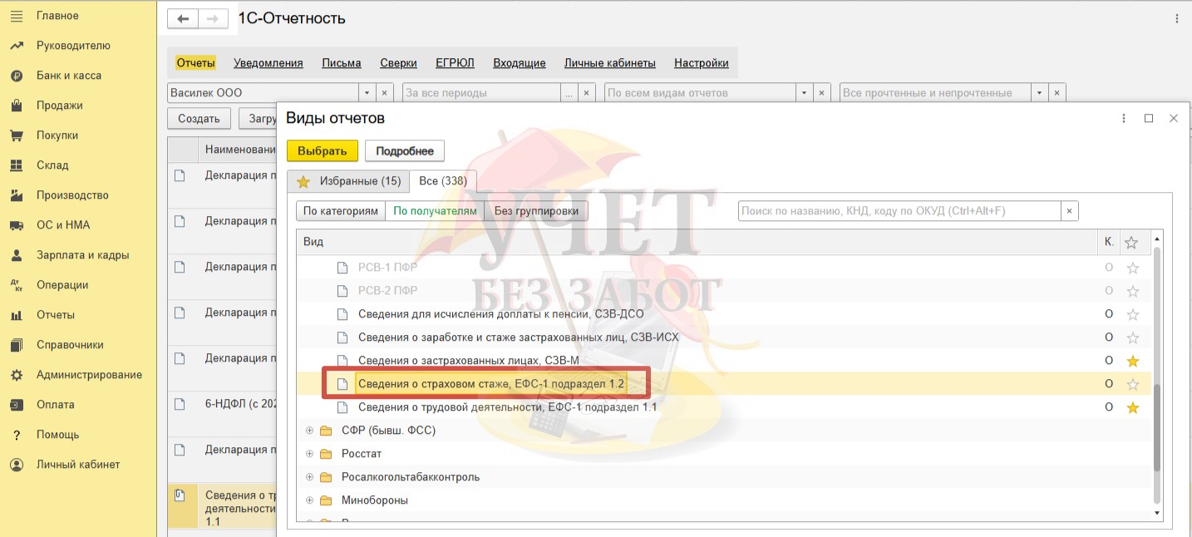Select Сведения о страховом стаже, ЕФС-1 подраздел 1.2
1192x537 pixels.
point(490,384)
